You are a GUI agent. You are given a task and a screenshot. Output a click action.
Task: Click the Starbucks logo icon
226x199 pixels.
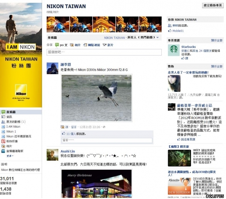[x=173, y=50]
